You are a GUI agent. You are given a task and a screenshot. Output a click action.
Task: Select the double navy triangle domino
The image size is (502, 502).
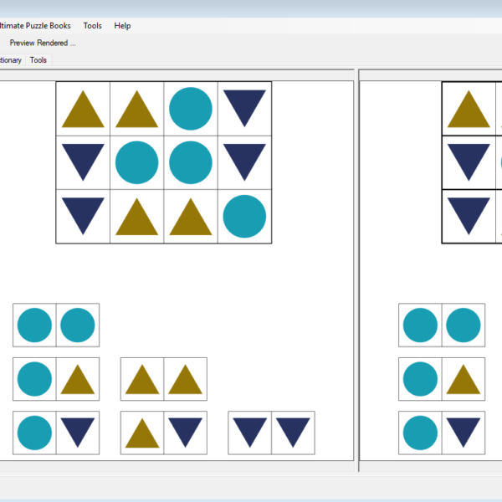pyautogui.click(x=271, y=433)
